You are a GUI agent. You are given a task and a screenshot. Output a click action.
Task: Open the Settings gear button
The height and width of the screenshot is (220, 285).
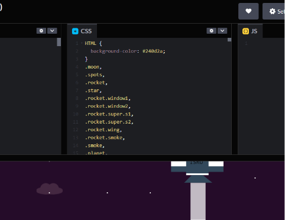(x=274, y=11)
